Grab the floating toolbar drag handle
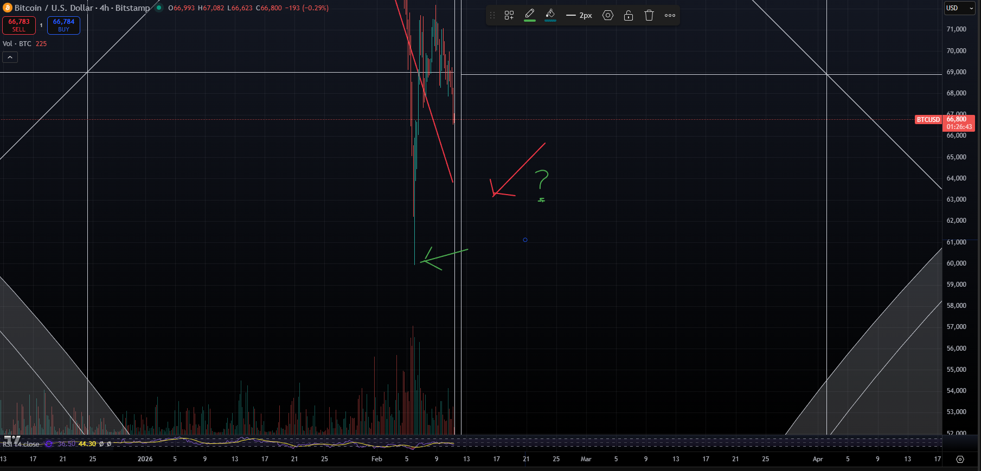This screenshot has height=471, width=981. pos(492,15)
